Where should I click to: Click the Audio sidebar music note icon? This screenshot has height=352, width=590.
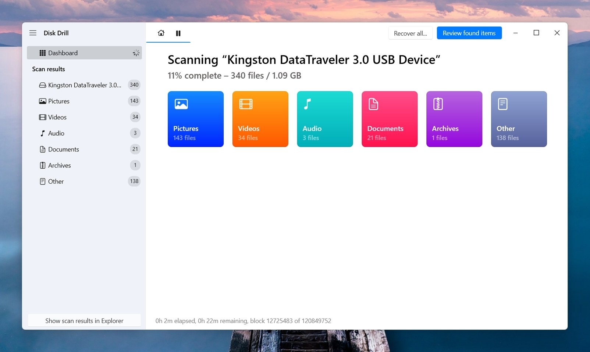coord(43,133)
